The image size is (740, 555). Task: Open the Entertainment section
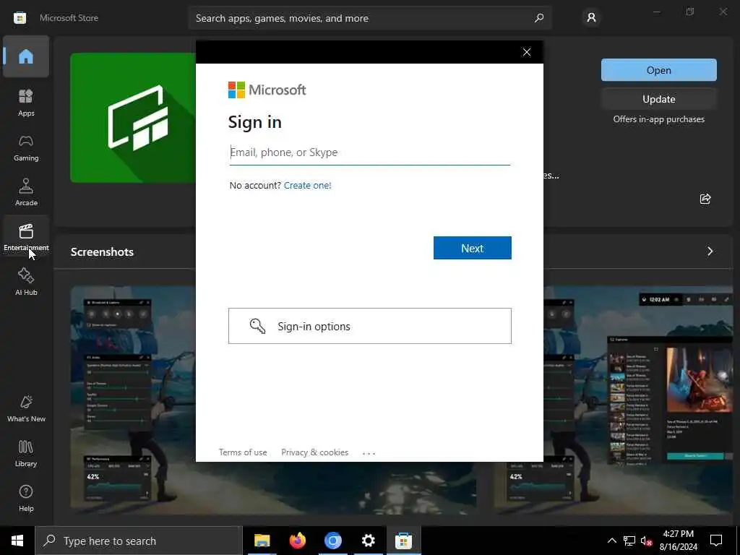26,237
